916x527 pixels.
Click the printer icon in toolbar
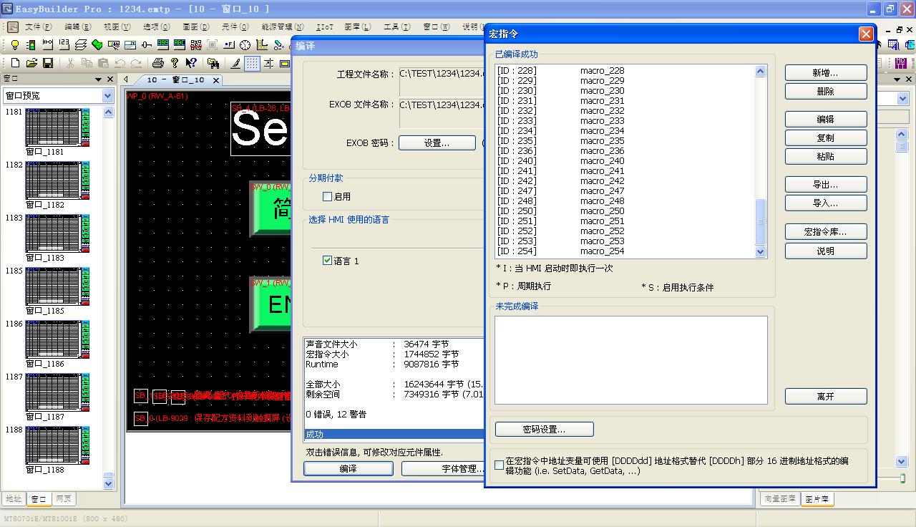click(x=158, y=63)
